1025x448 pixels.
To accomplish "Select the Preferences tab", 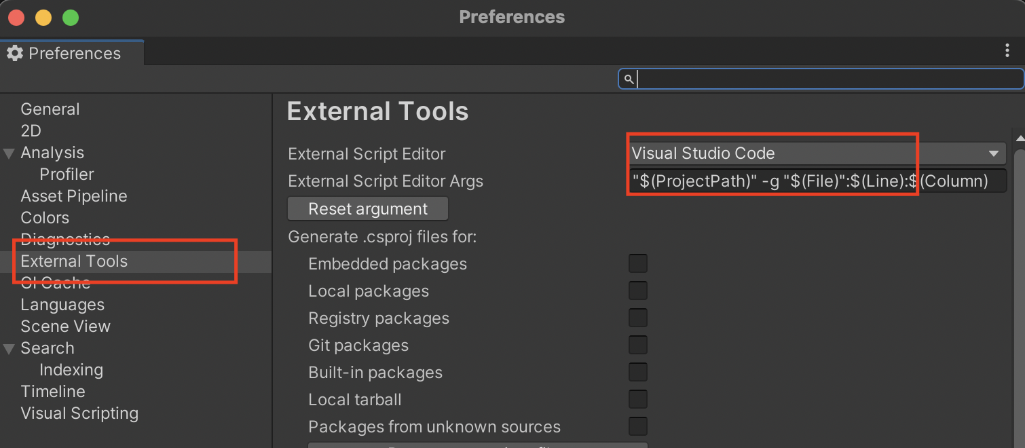I will click(72, 53).
